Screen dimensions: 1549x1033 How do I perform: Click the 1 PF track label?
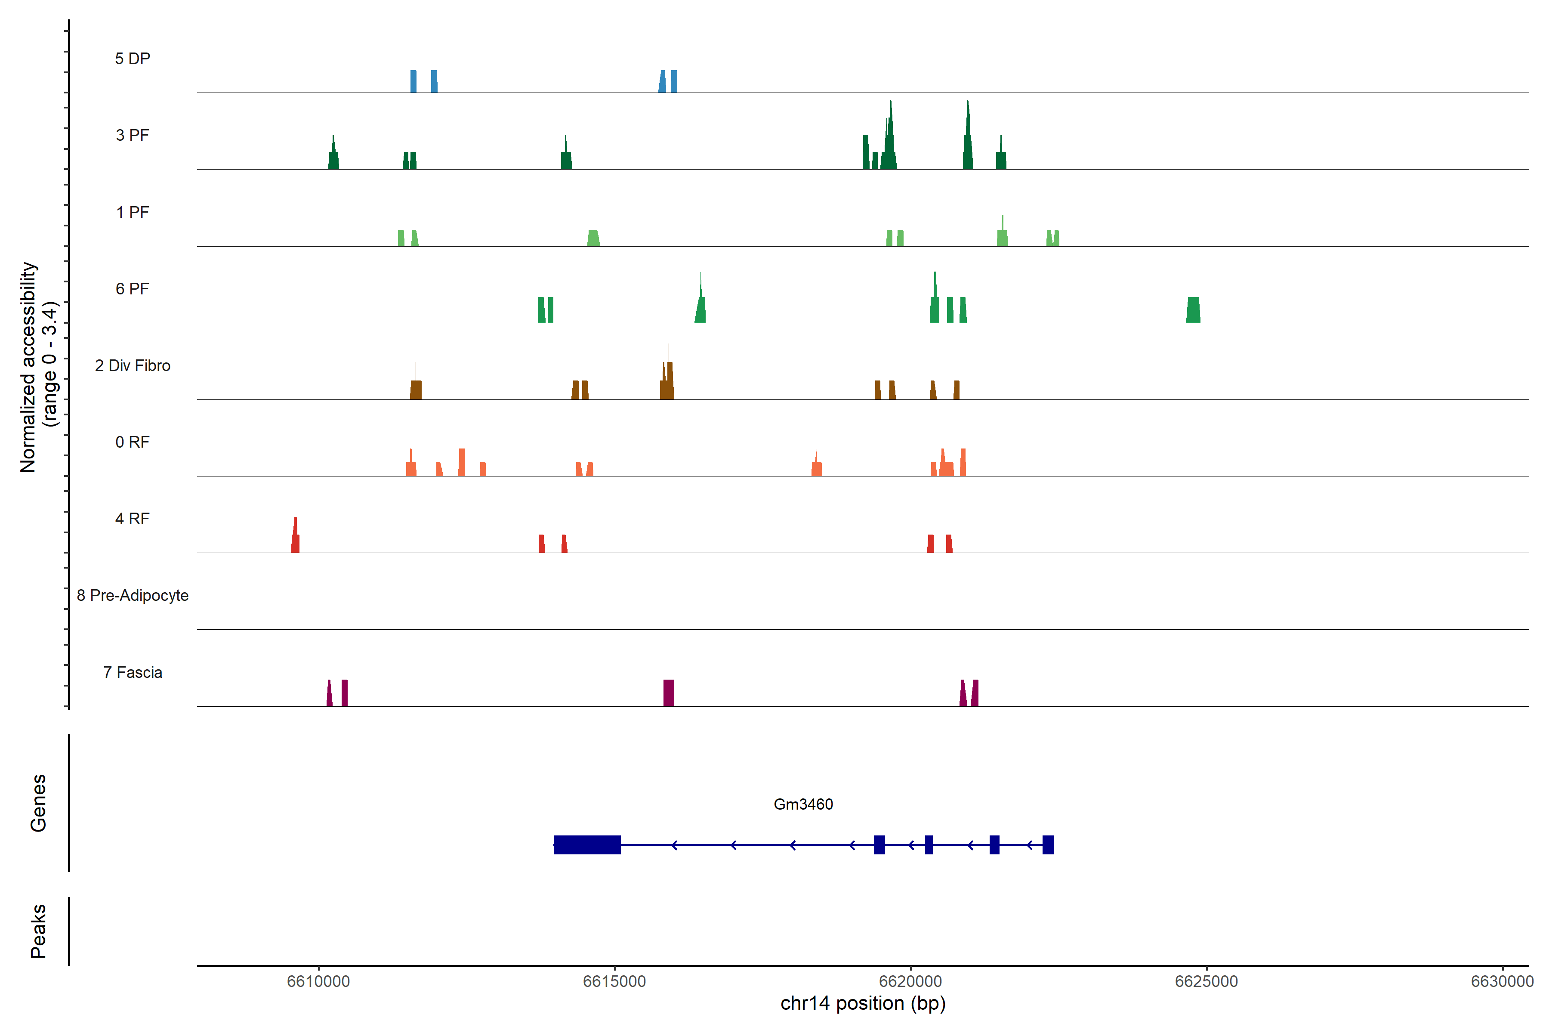(133, 212)
